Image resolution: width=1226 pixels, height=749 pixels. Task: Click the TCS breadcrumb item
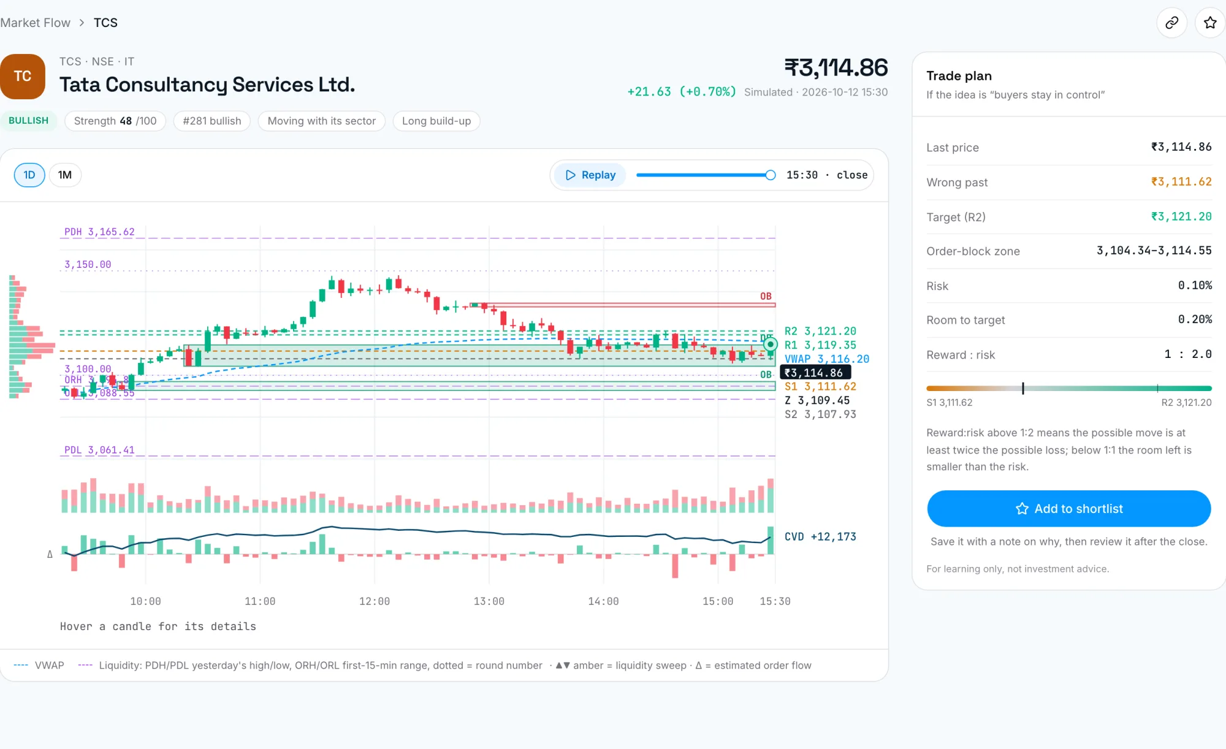point(105,23)
